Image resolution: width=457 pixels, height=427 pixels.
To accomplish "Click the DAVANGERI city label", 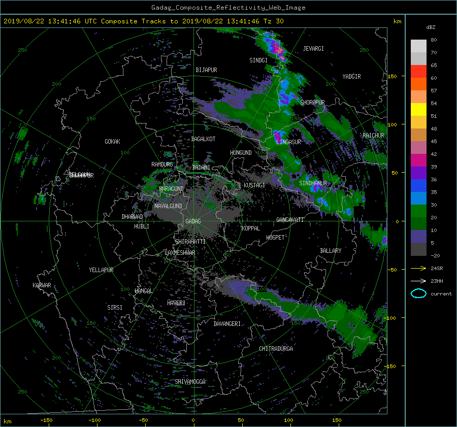I will tap(227, 324).
